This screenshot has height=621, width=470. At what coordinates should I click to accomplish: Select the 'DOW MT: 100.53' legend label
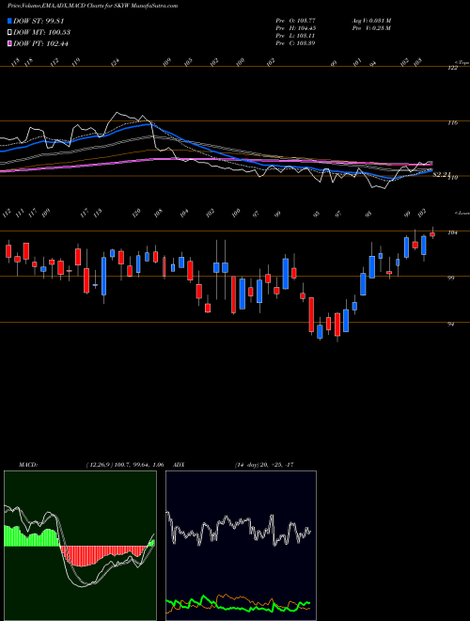[x=42, y=32]
